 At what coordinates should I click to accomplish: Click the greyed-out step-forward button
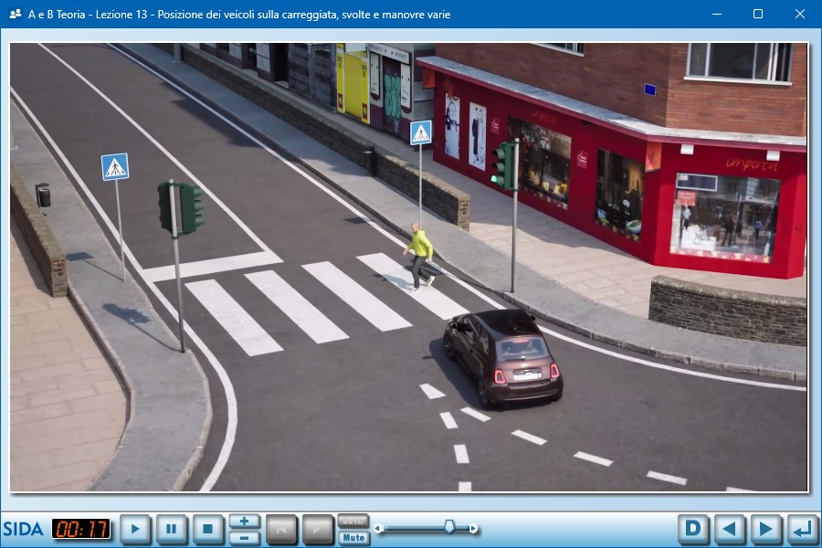(x=318, y=529)
